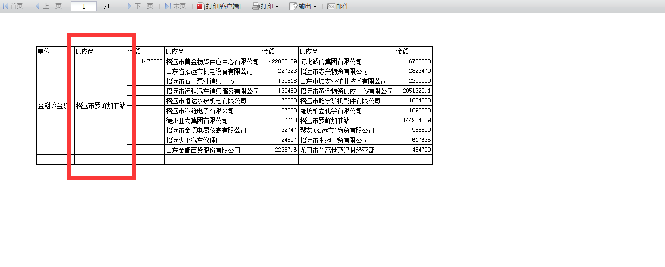The width and height of the screenshot is (665, 267).
Task: Click the page number input field
Action: (83, 6)
